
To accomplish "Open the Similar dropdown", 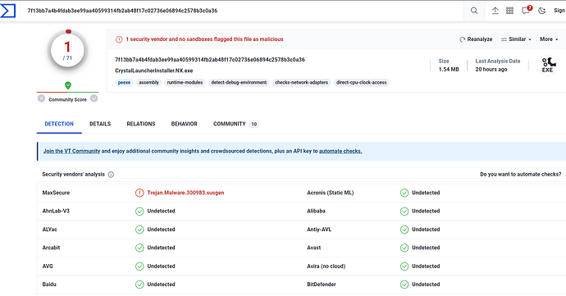I will point(516,39).
